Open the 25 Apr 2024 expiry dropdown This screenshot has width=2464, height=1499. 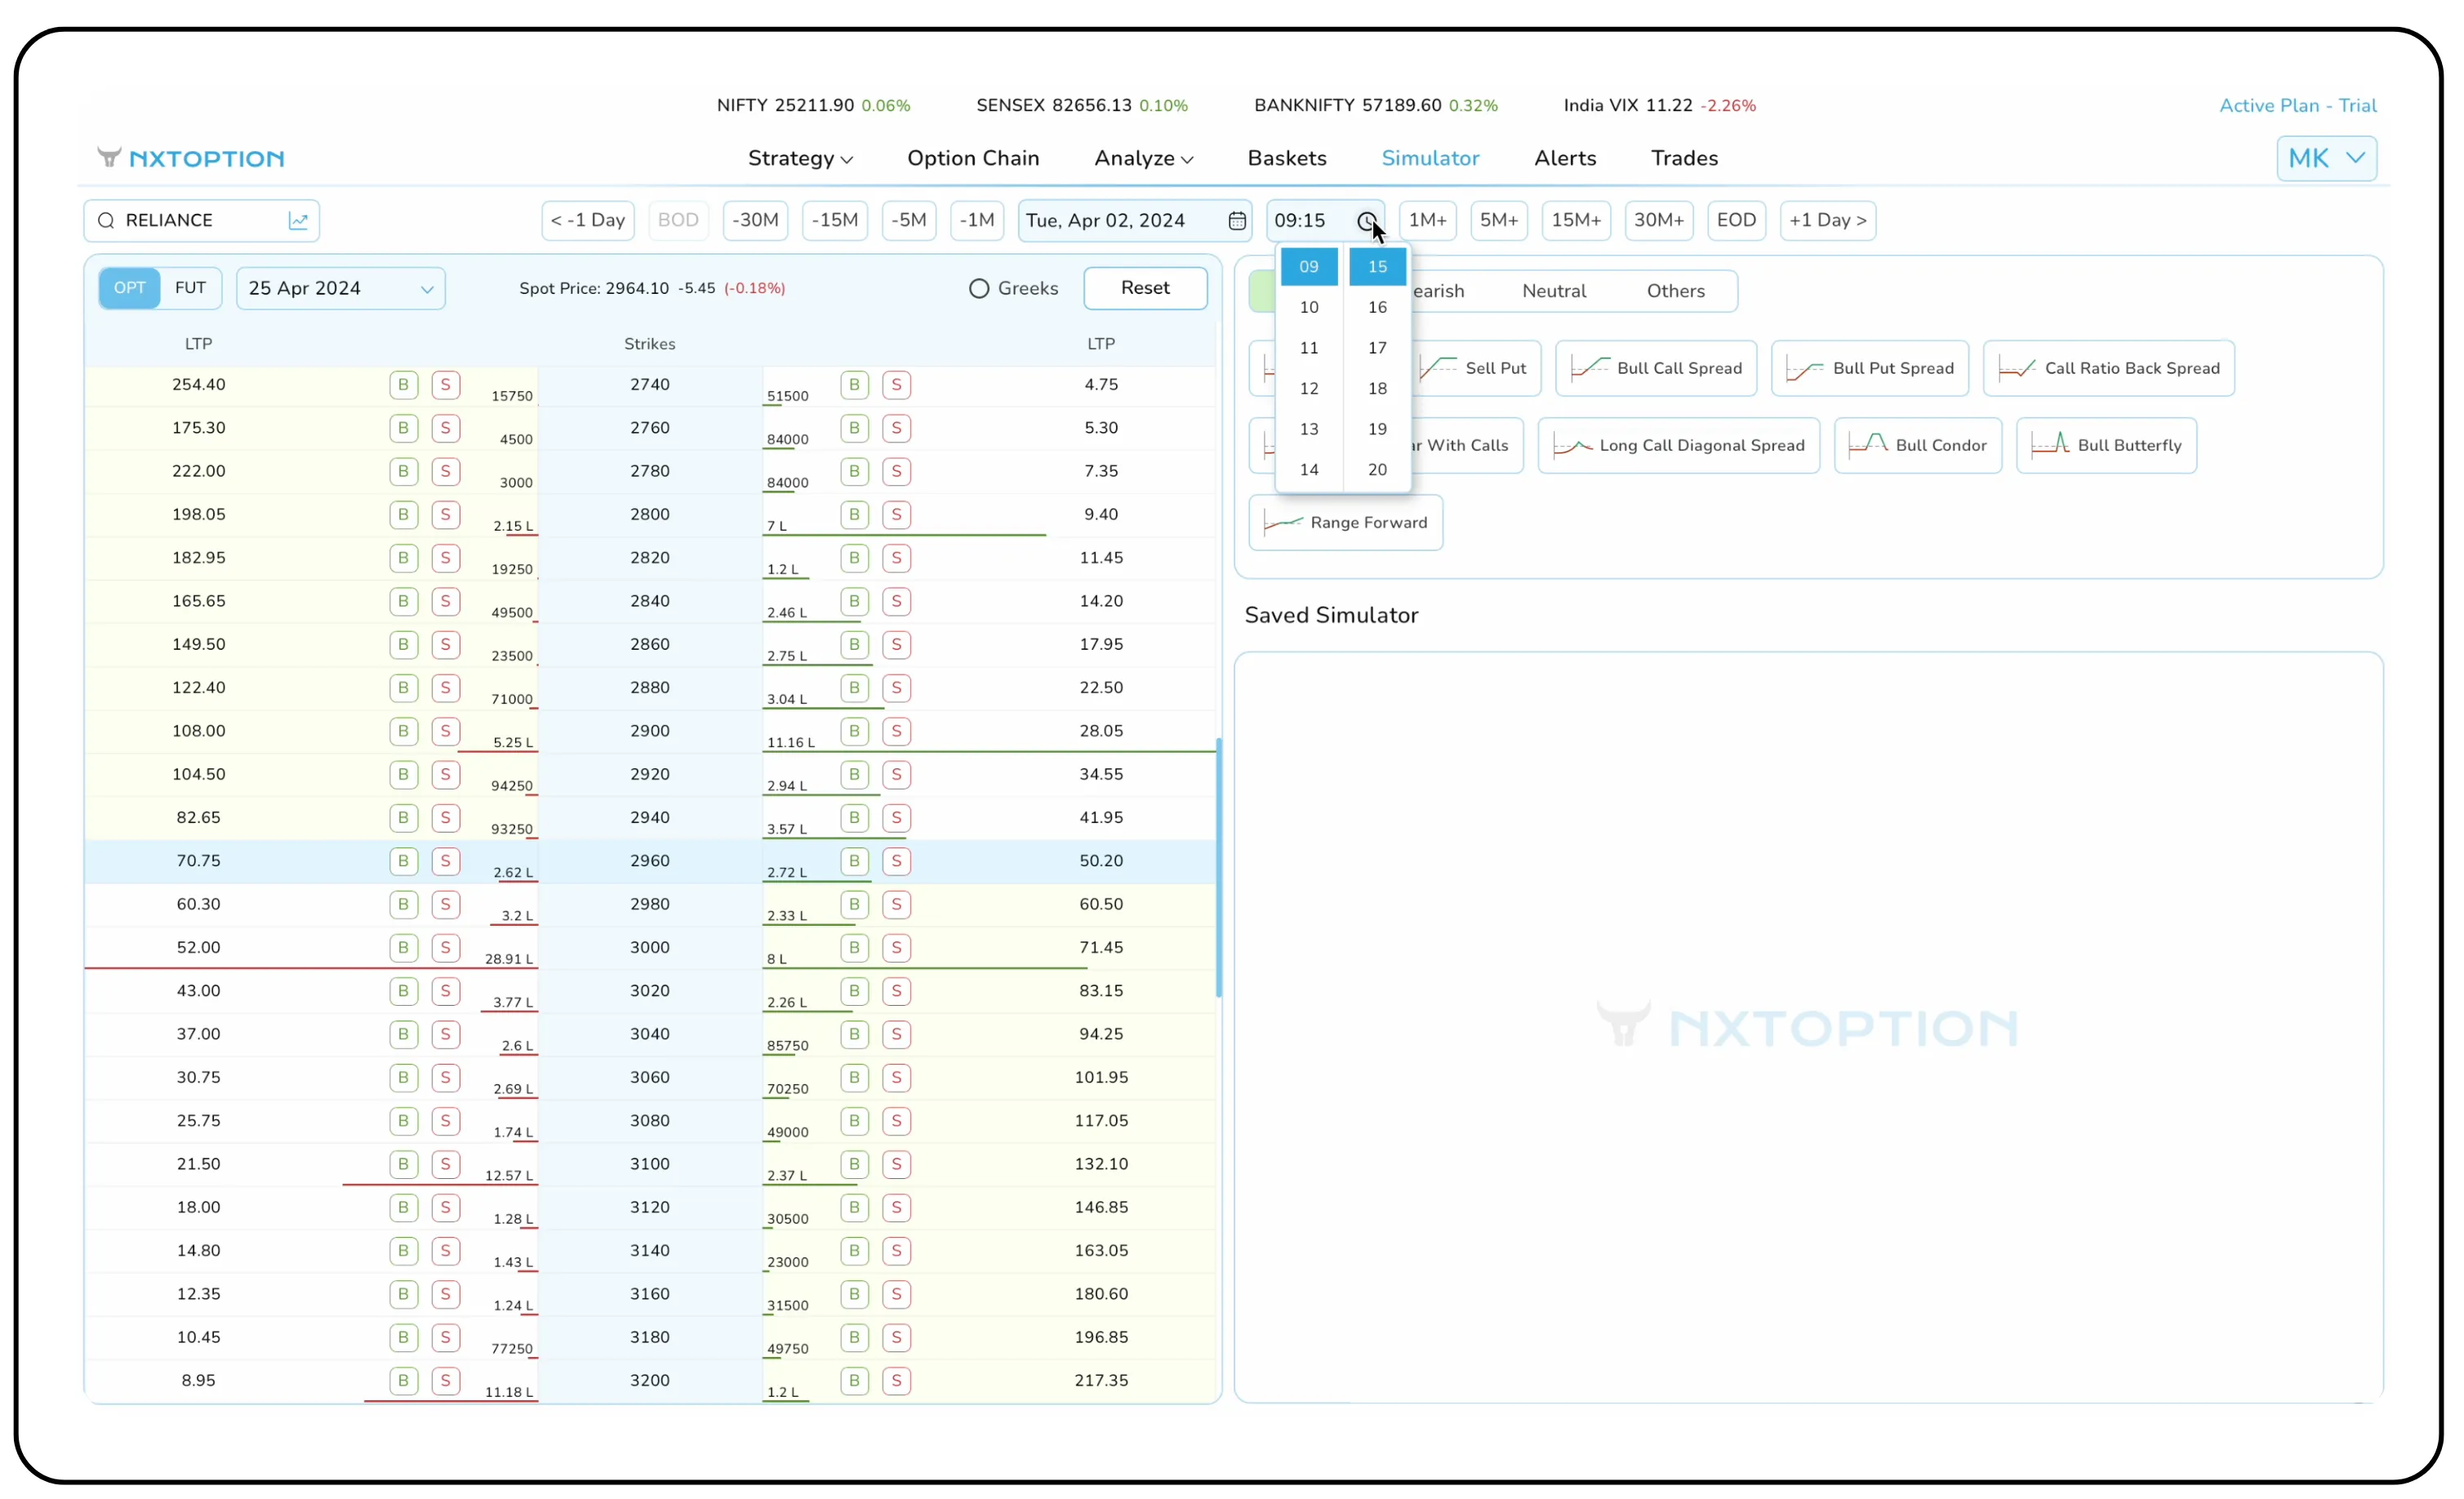(340, 288)
